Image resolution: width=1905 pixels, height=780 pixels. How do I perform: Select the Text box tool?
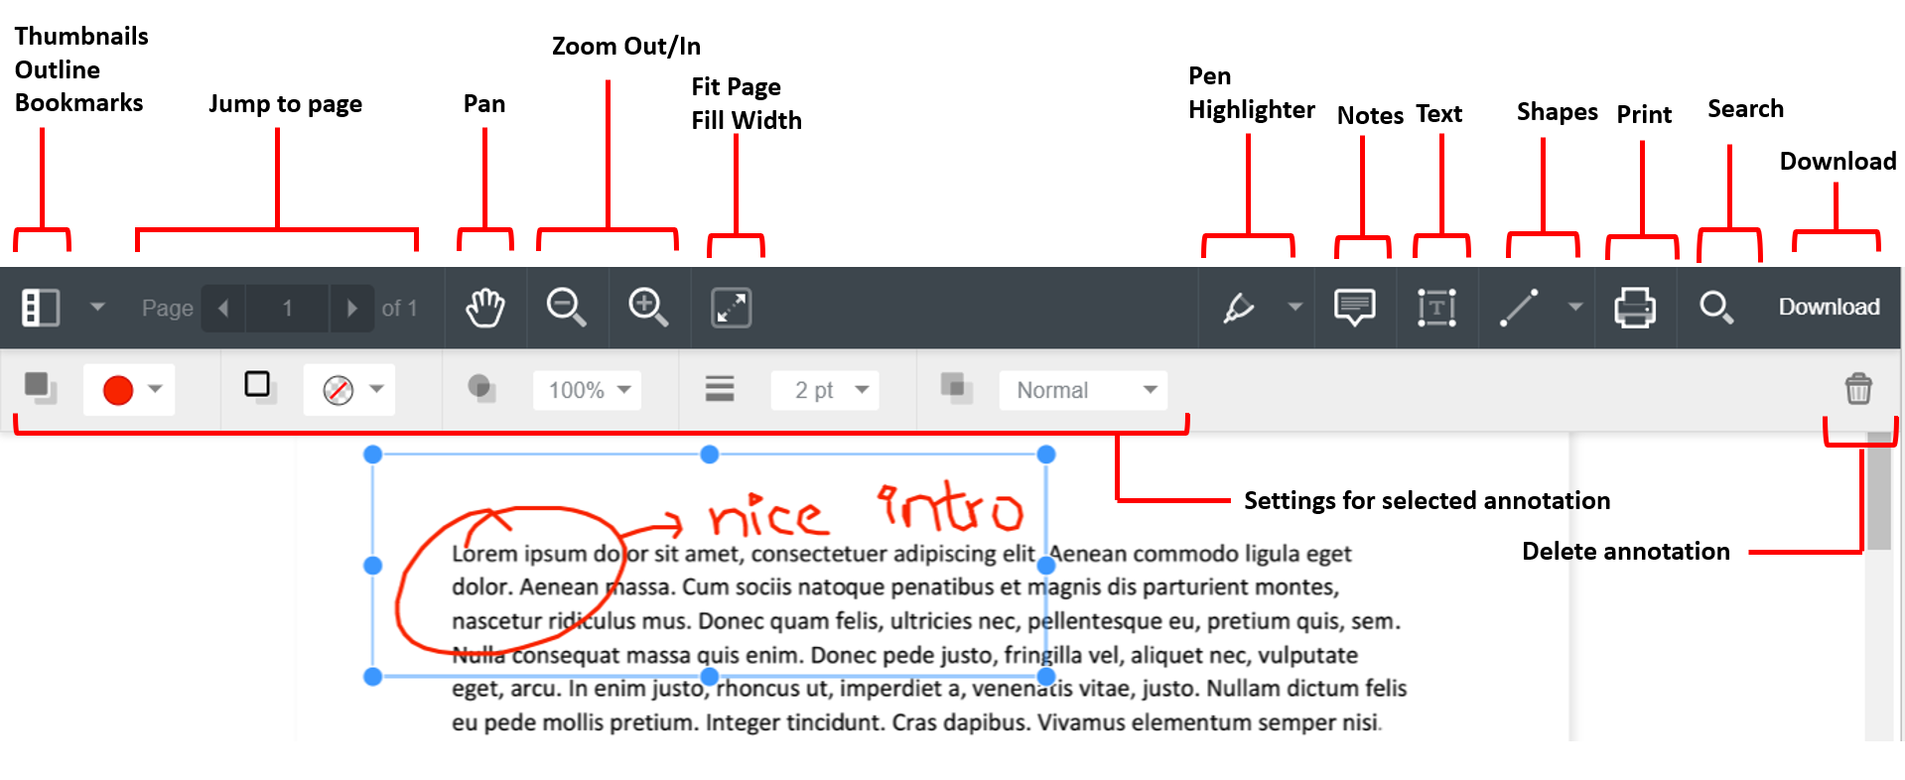point(1436,308)
